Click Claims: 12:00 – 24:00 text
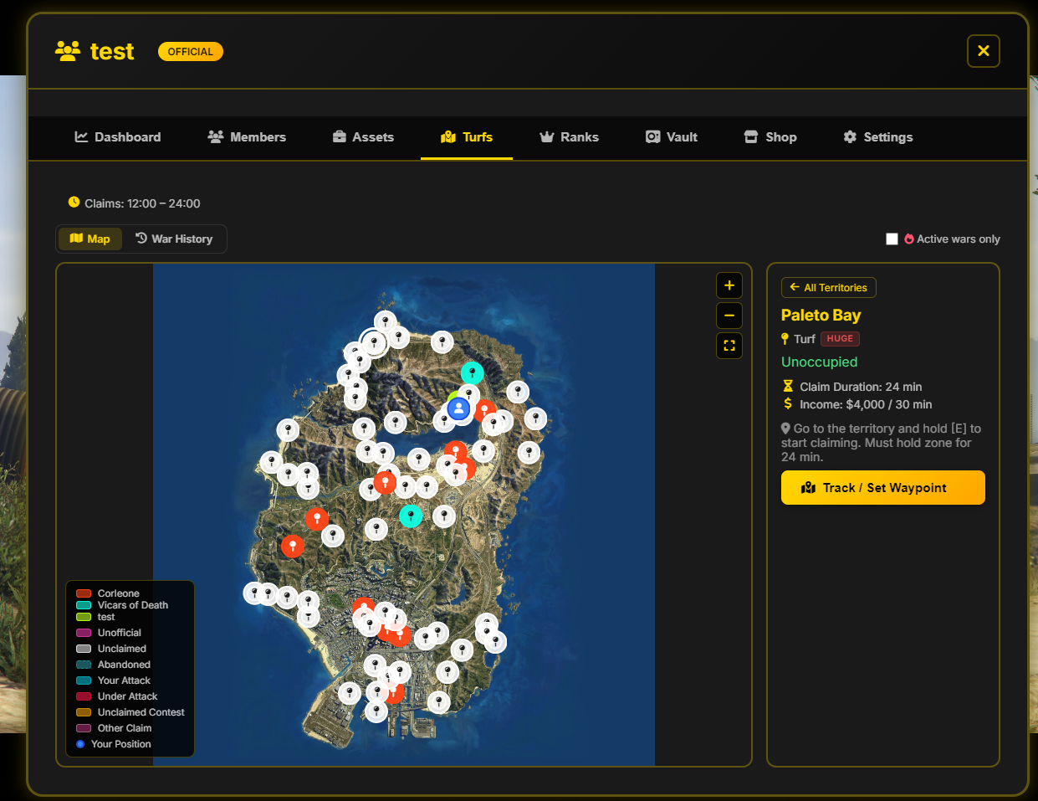Screen dimensions: 1038x801 tap(142, 203)
